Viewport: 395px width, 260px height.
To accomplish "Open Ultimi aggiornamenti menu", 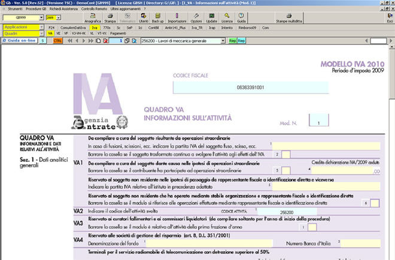I will point(126,9).
